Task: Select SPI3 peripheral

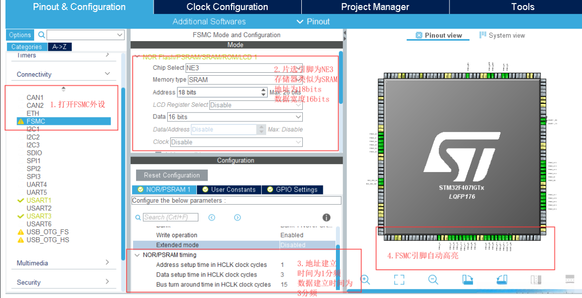Action: tap(34, 177)
